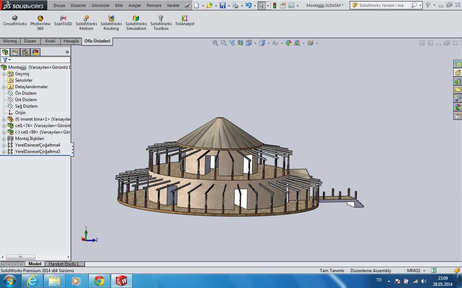This screenshot has height=288, width=462.
Task: Expand the panel tabs with double chevron
Action: point(67,52)
